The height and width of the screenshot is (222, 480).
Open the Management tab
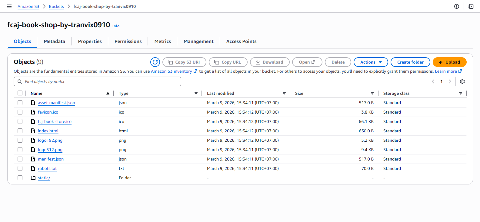click(x=198, y=41)
